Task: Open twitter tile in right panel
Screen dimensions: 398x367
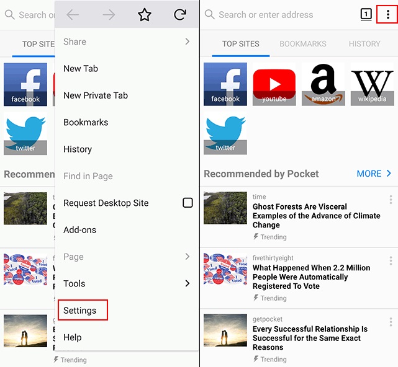Action: coord(225,133)
